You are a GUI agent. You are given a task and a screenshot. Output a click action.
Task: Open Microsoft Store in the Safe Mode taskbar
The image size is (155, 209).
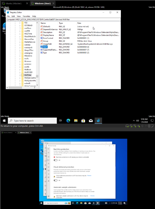point(83,121)
